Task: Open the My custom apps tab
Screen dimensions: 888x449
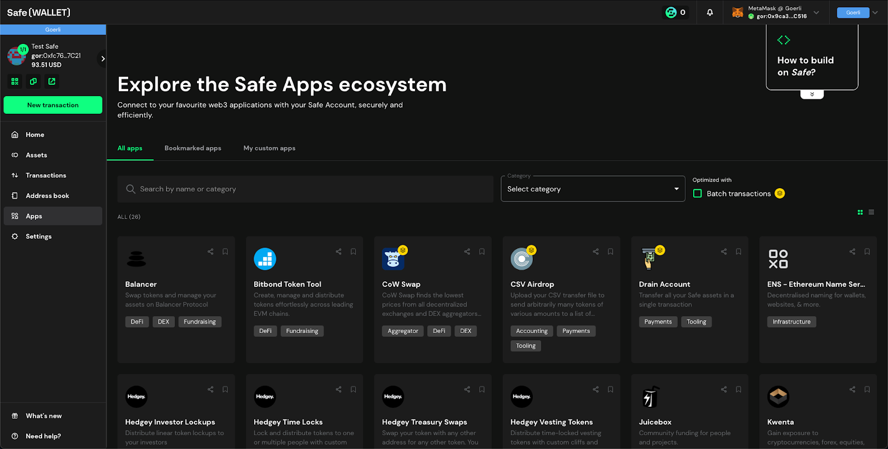Action: [x=269, y=148]
